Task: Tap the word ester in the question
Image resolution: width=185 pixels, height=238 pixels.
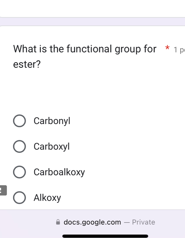Action: click(27, 64)
